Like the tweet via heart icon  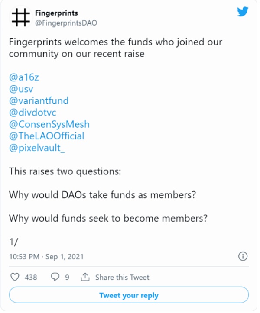pyautogui.click(x=15, y=277)
